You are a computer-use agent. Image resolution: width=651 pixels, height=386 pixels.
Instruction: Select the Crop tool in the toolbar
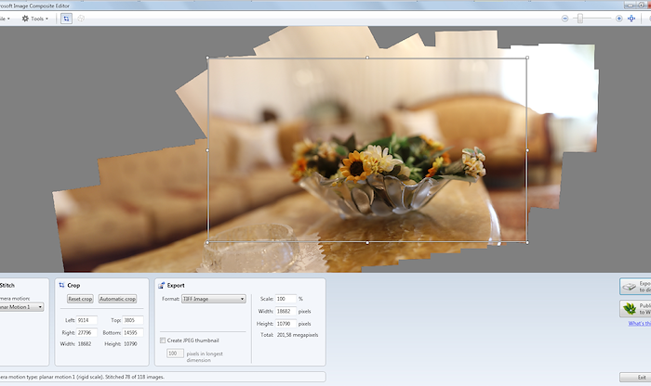point(66,19)
